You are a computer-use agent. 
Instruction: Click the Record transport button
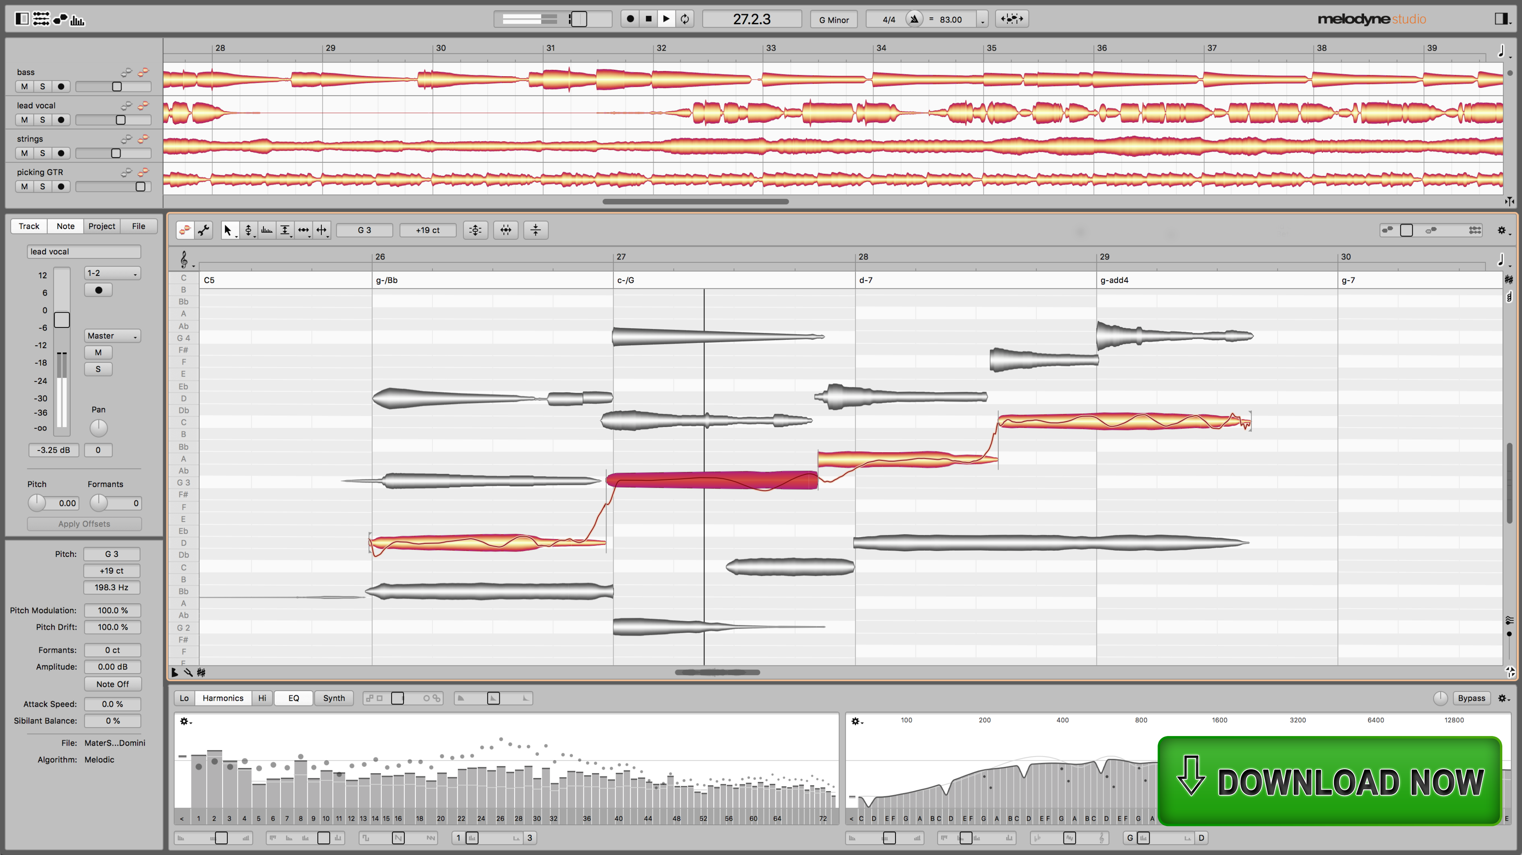[631, 19]
